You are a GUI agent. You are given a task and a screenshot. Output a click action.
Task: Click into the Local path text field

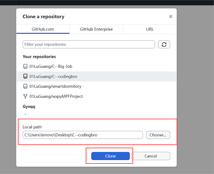[83, 135]
